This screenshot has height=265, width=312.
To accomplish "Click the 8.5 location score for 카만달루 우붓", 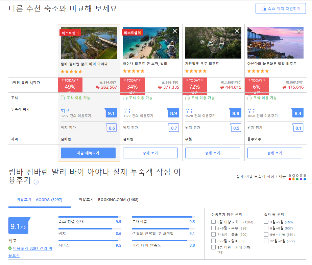I will pos(236,128).
